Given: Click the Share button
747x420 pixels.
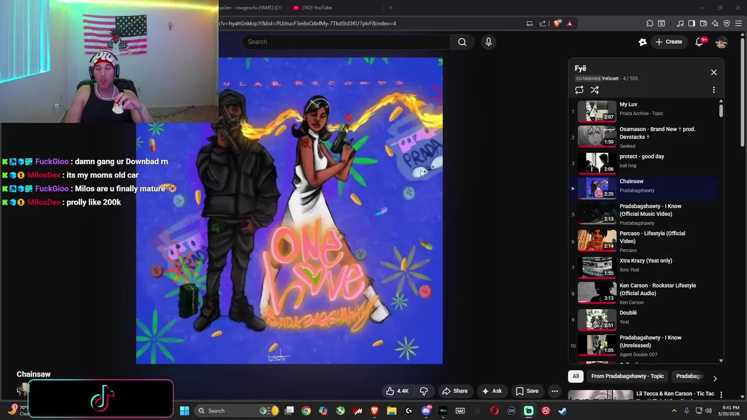Looking at the screenshot, I should [x=455, y=391].
